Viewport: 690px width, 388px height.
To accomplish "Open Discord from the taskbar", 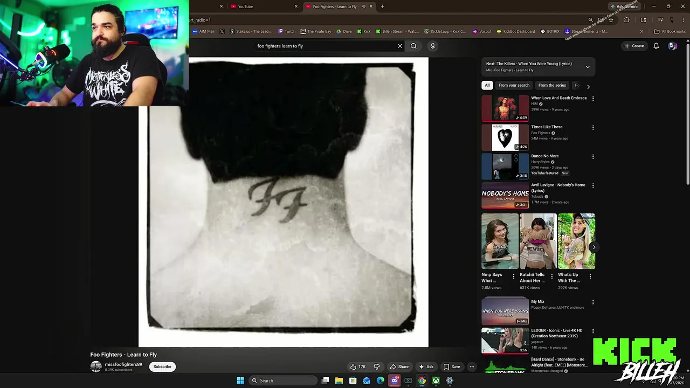I will click(x=394, y=380).
